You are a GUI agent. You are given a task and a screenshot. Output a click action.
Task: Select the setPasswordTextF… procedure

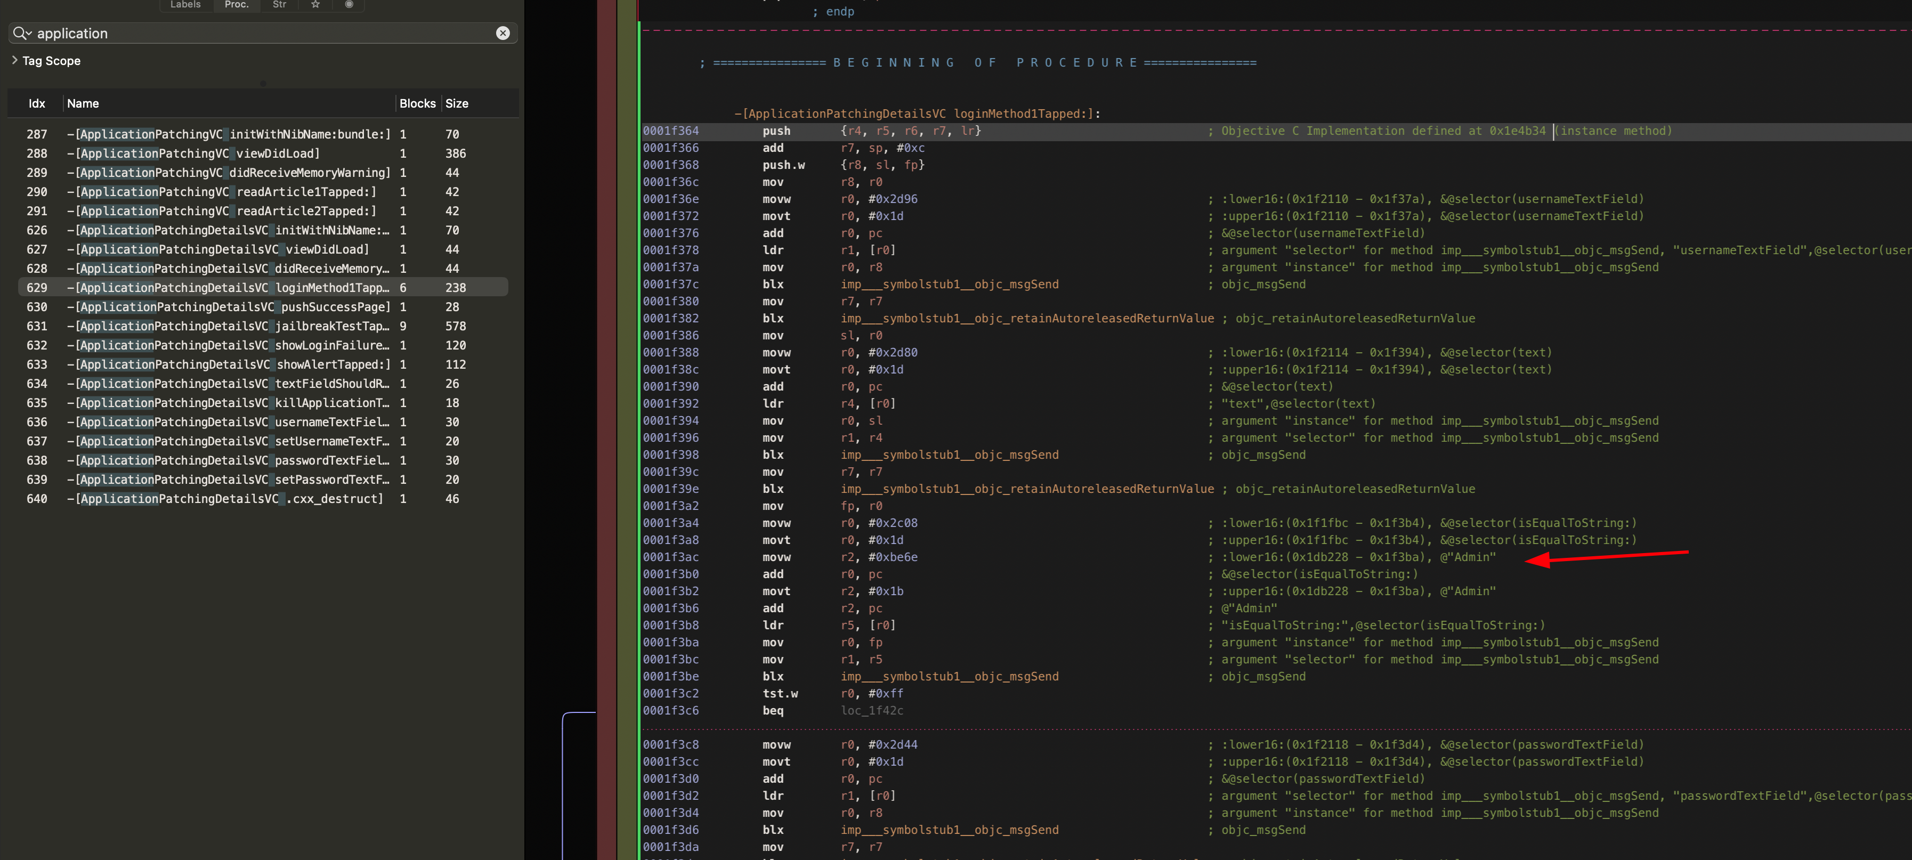click(263, 480)
